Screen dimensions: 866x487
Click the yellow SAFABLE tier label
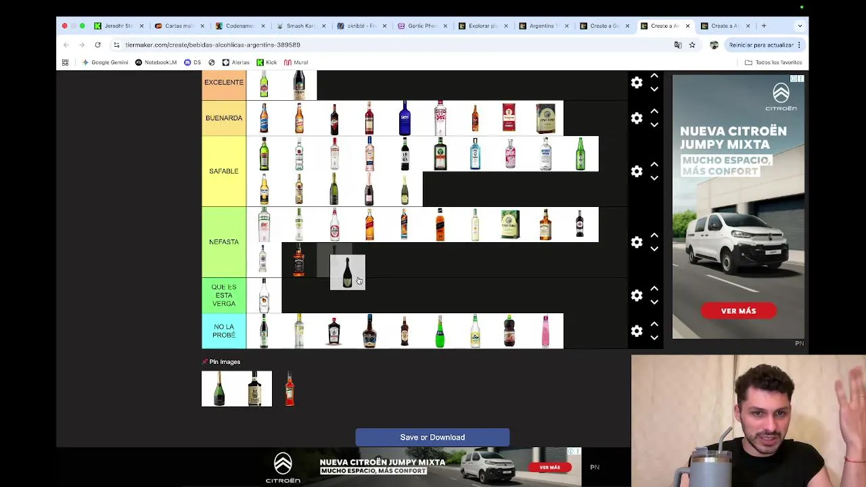tap(224, 171)
